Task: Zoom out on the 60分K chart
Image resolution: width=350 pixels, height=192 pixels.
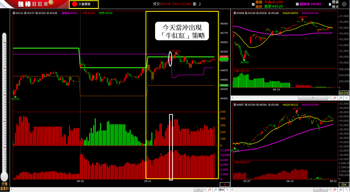Action: [x=341, y=98]
